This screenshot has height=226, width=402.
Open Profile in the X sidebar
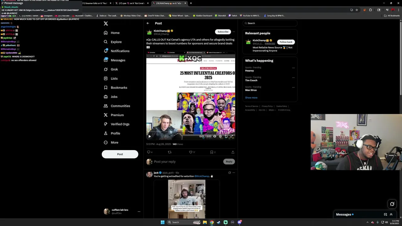coord(112,133)
